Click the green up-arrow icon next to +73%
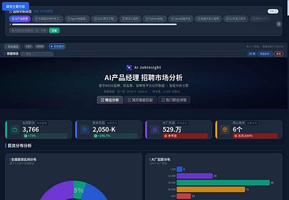The width and height of the screenshot is (289, 200). pyautogui.click(x=26, y=136)
